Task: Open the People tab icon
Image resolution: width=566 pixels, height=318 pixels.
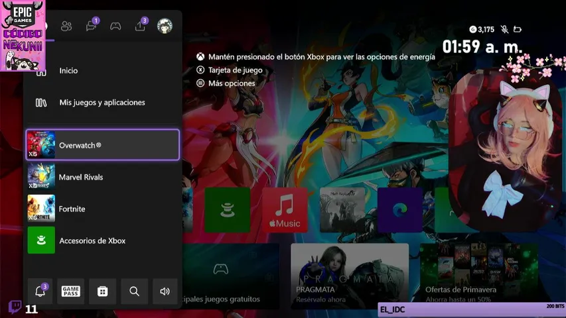Action: (x=66, y=26)
